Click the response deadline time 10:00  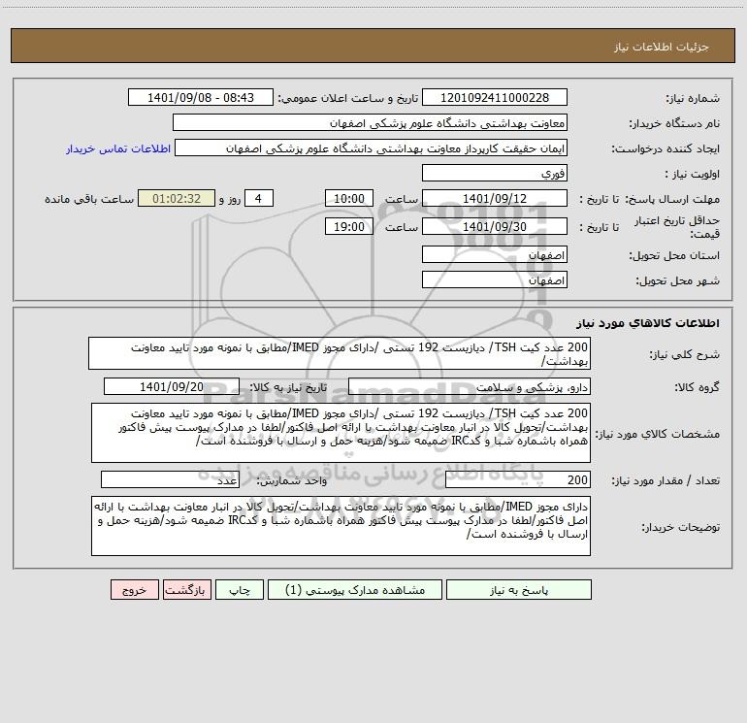348,199
